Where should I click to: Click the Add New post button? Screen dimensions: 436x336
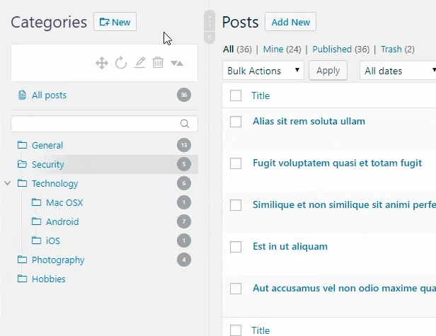290,22
